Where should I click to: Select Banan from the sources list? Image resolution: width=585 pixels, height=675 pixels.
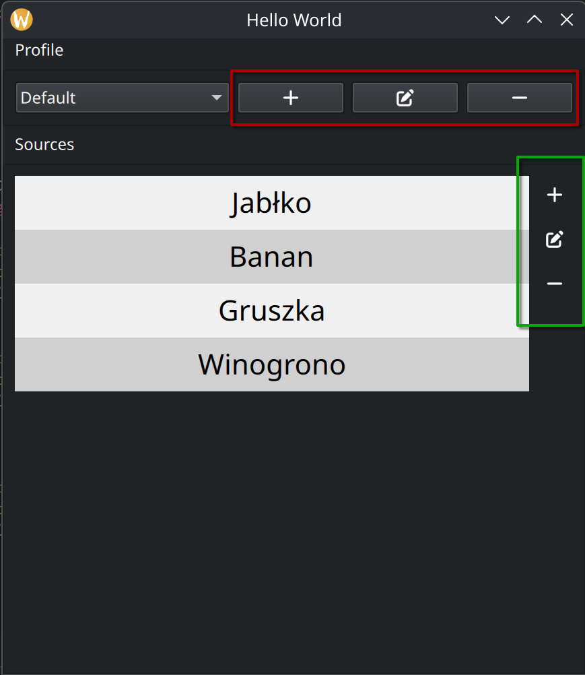271,257
